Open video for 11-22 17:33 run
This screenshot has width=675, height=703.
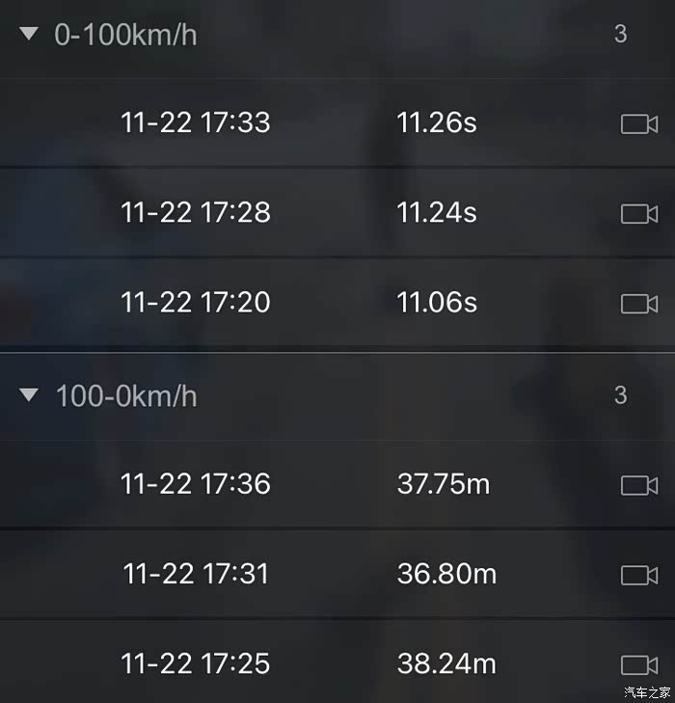click(638, 123)
